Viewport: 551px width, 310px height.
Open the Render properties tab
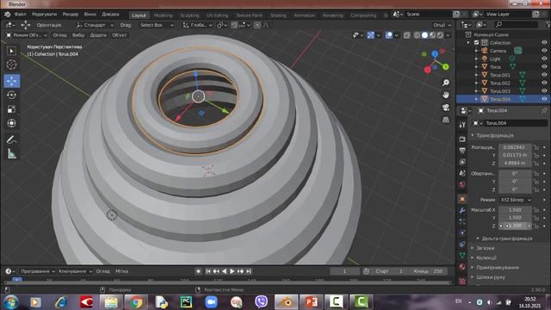(462, 139)
